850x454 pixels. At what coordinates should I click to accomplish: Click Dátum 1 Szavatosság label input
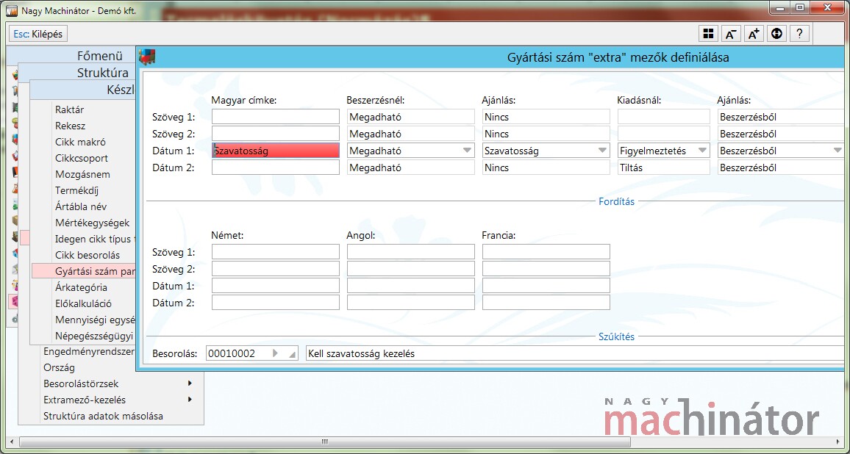click(276, 151)
